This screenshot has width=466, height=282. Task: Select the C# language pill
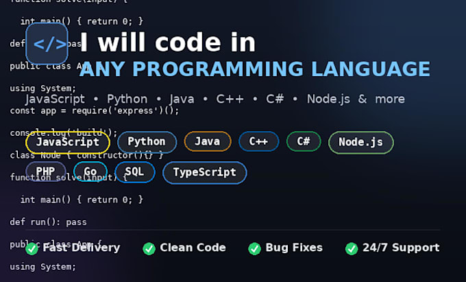[304, 141]
